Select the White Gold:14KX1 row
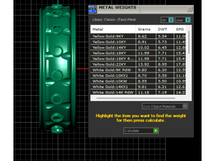Viewport: 215px width, 161px height. pyautogui.click(x=138, y=87)
